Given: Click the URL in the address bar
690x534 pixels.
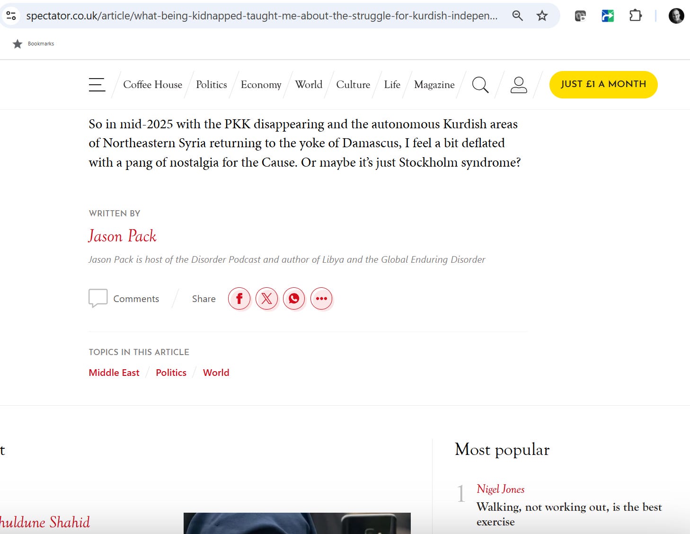Looking at the screenshot, I should pyautogui.click(x=262, y=16).
